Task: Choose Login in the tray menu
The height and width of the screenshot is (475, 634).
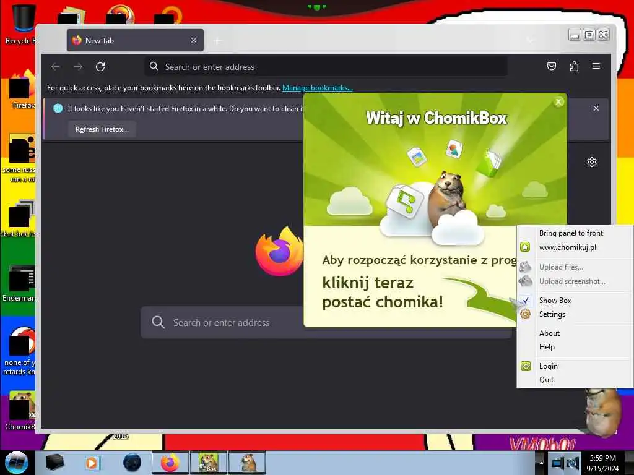Action: [549, 366]
